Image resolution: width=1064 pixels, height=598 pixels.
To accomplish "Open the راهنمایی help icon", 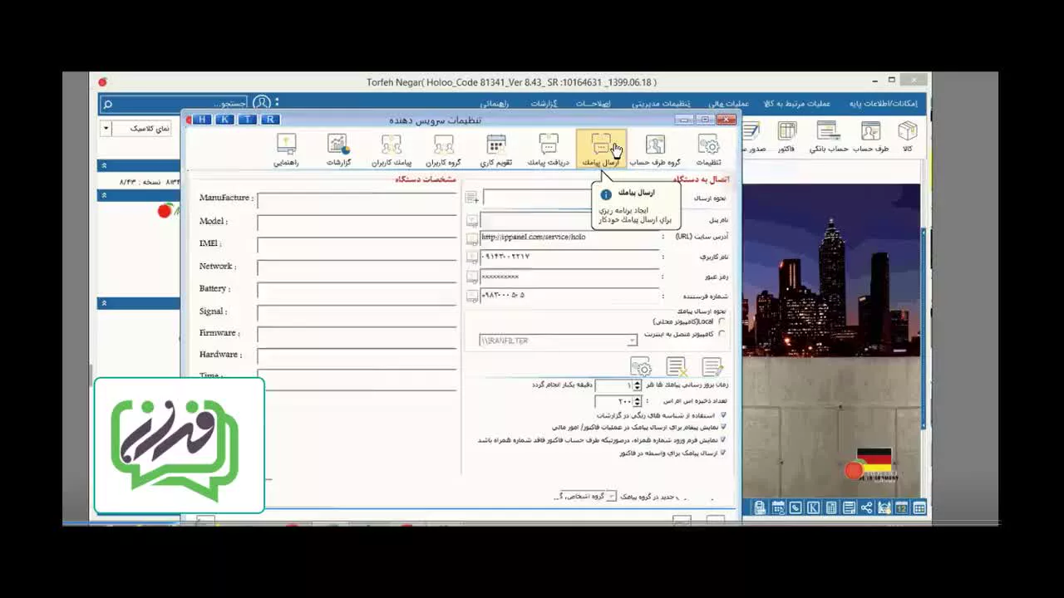I will tap(286, 150).
